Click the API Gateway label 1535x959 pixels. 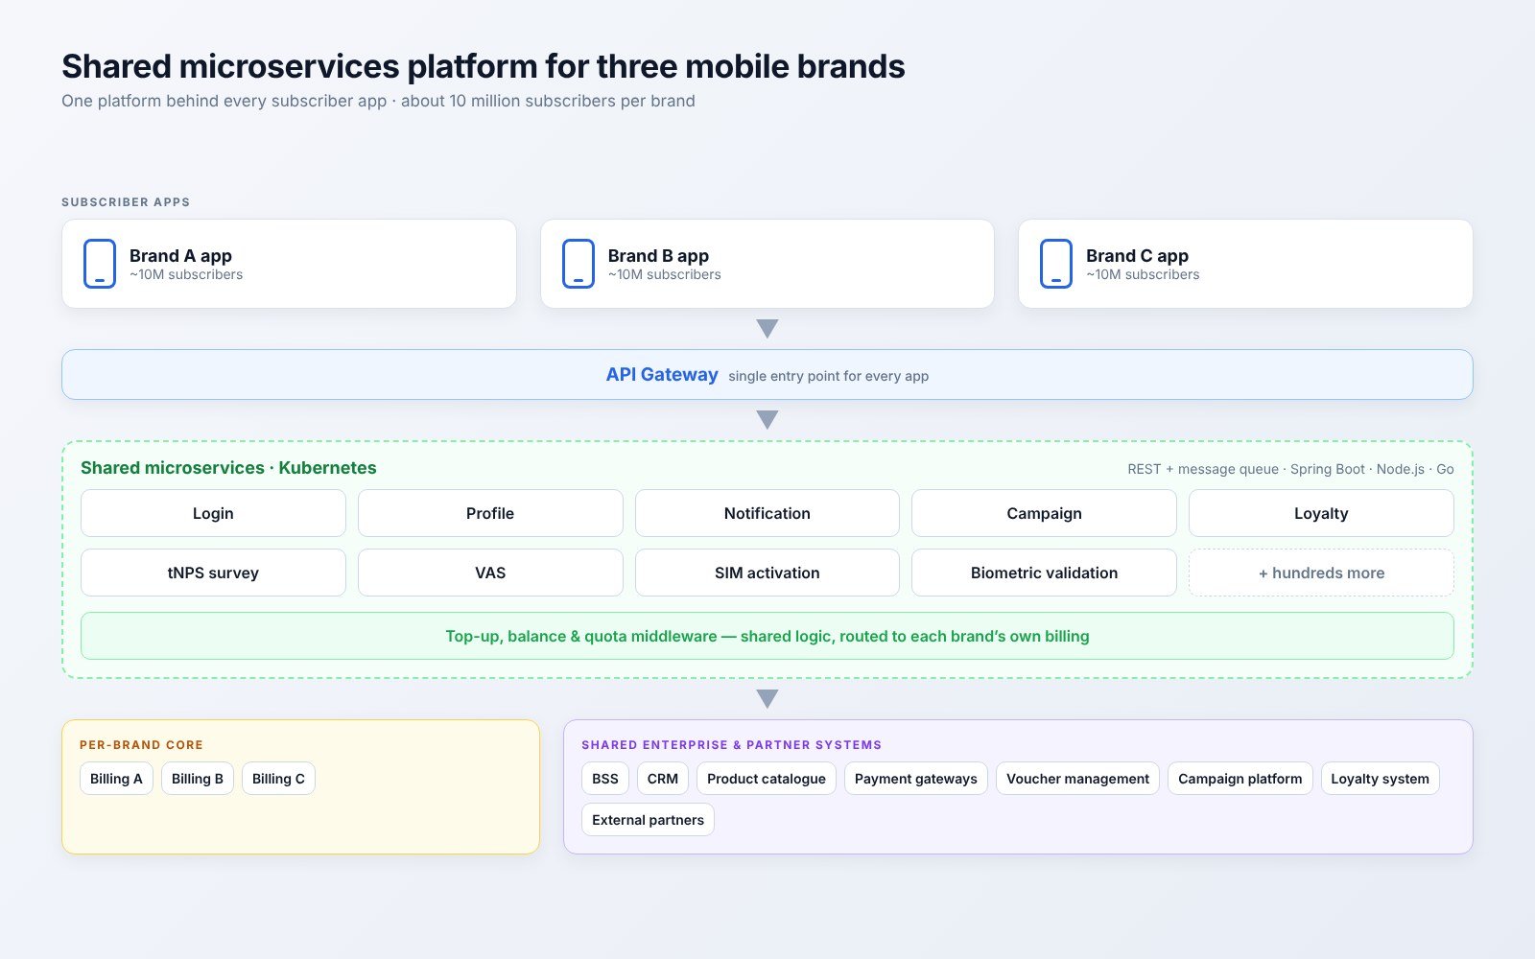pyautogui.click(x=662, y=374)
